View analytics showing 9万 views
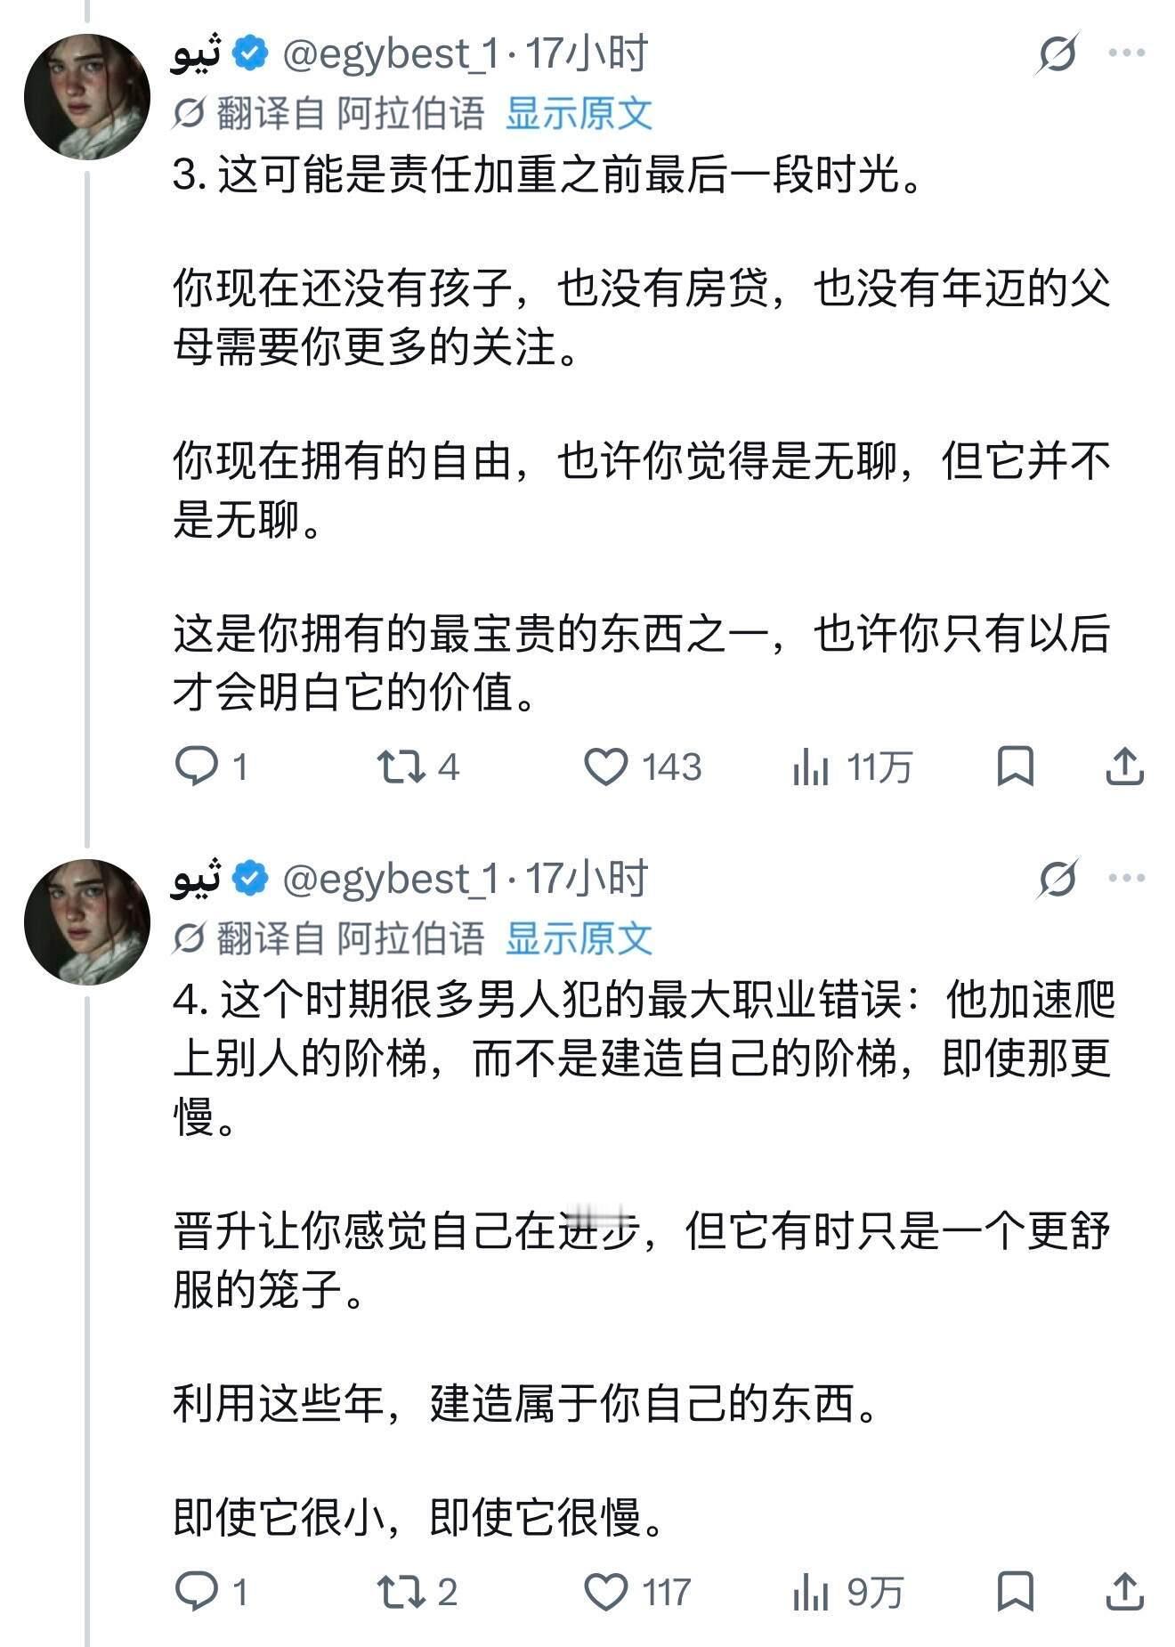Screen dimensions: 1175x1647 847,1592
